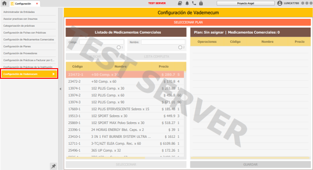Close the Configuración tab with red X
The width and height of the screenshot is (313, 170).
pyautogui.click(x=37, y=4)
